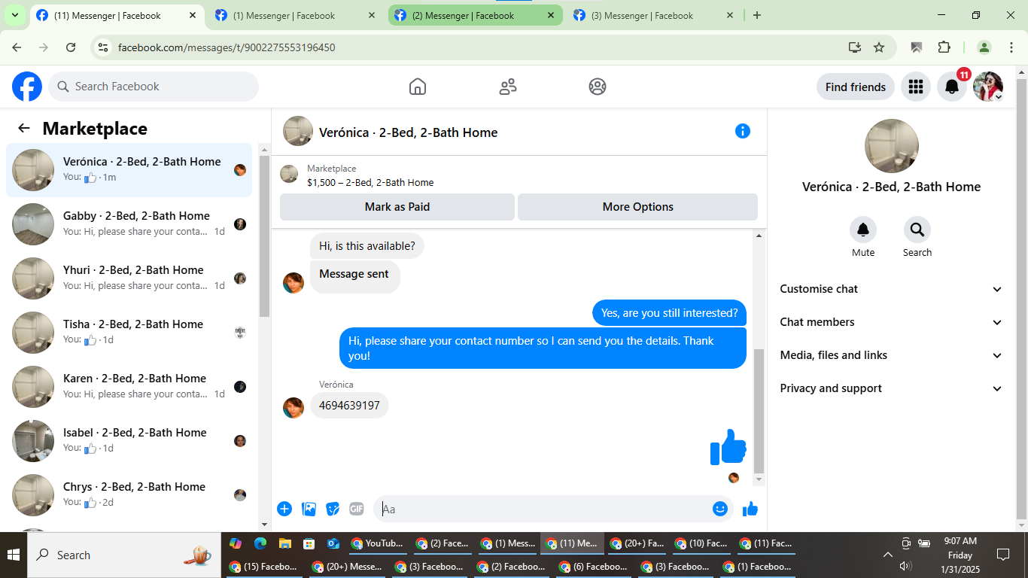This screenshot has width=1028, height=578.
Task: Open Karen's 2-Bed, 2-Bath Home conversation
Action: (129, 387)
